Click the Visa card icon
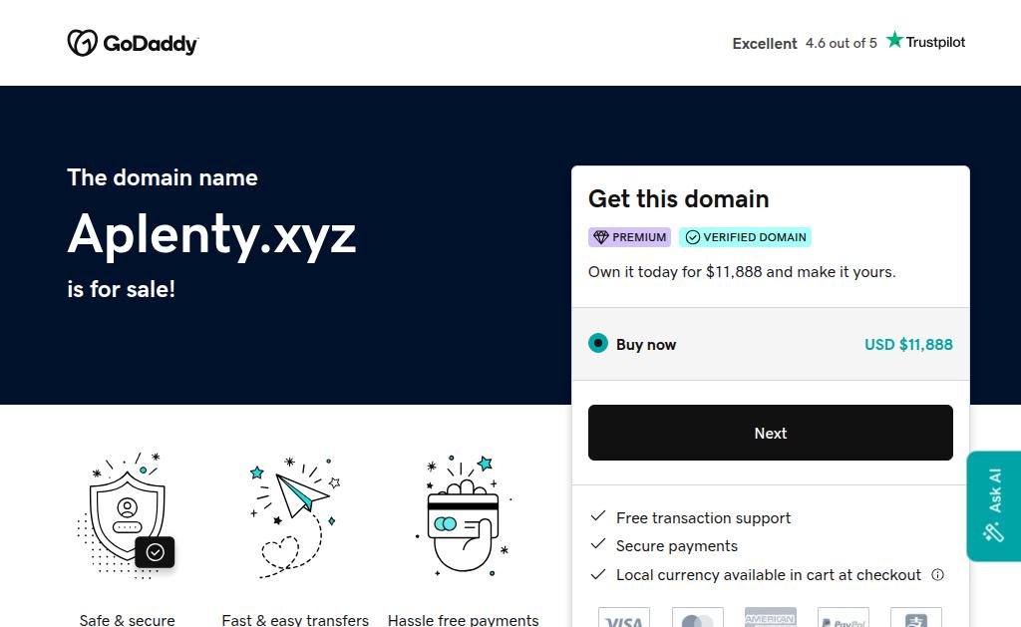Image resolution: width=1021 pixels, height=627 pixels. click(624, 619)
